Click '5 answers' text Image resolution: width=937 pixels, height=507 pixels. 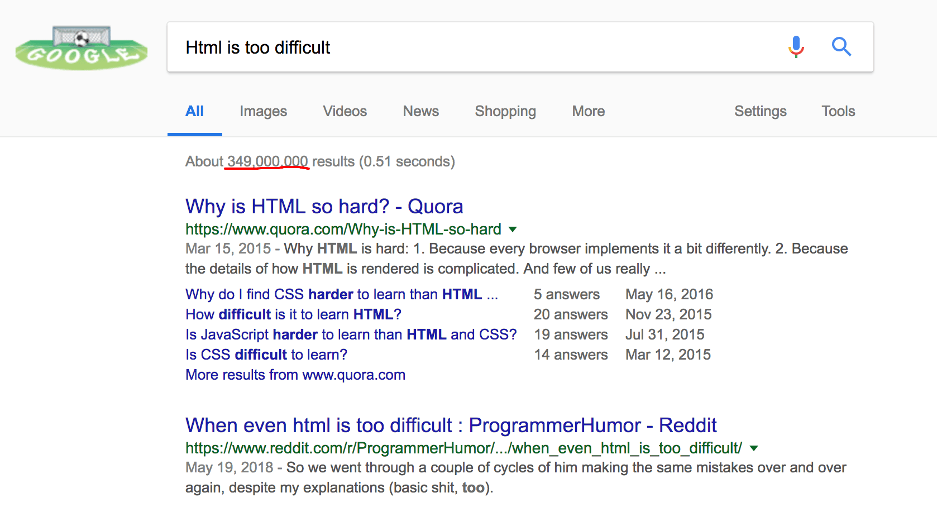coord(567,294)
